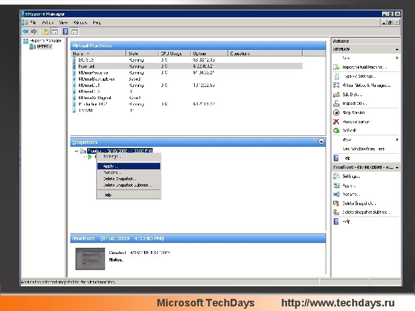Select the Forefront snapshot dated 9/10/2009
The height and width of the screenshot is (311, 415).
120,151
